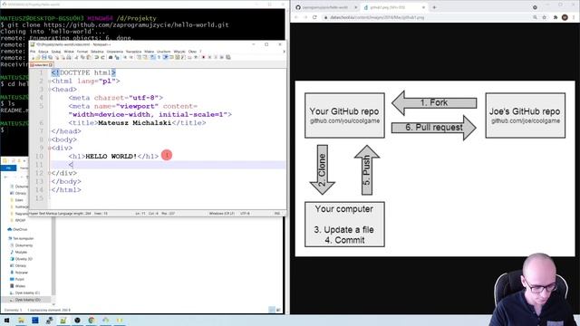Open the Ustawienia menu in Notepad++
The image size is (580, 326).
pyautogui.click(x=115, y=52)
